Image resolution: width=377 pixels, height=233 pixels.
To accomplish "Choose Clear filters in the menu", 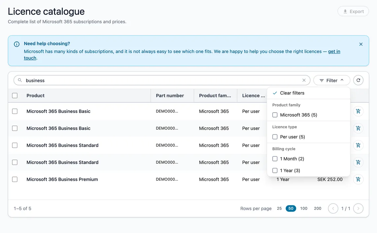I will (x=309, y=93).
